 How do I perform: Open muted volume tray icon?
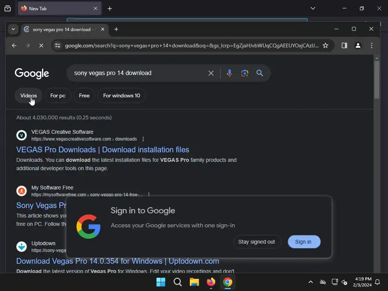pos(344,282)
